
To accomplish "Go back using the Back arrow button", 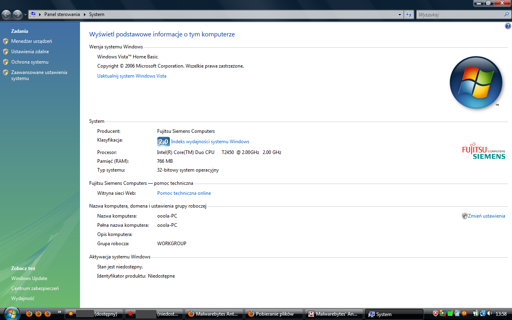I will [x=6, y=15].
